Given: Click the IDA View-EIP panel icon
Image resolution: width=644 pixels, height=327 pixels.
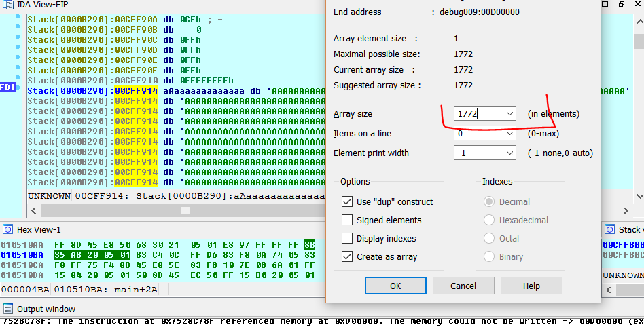Looking at the screenshot, I should point(7,5).
